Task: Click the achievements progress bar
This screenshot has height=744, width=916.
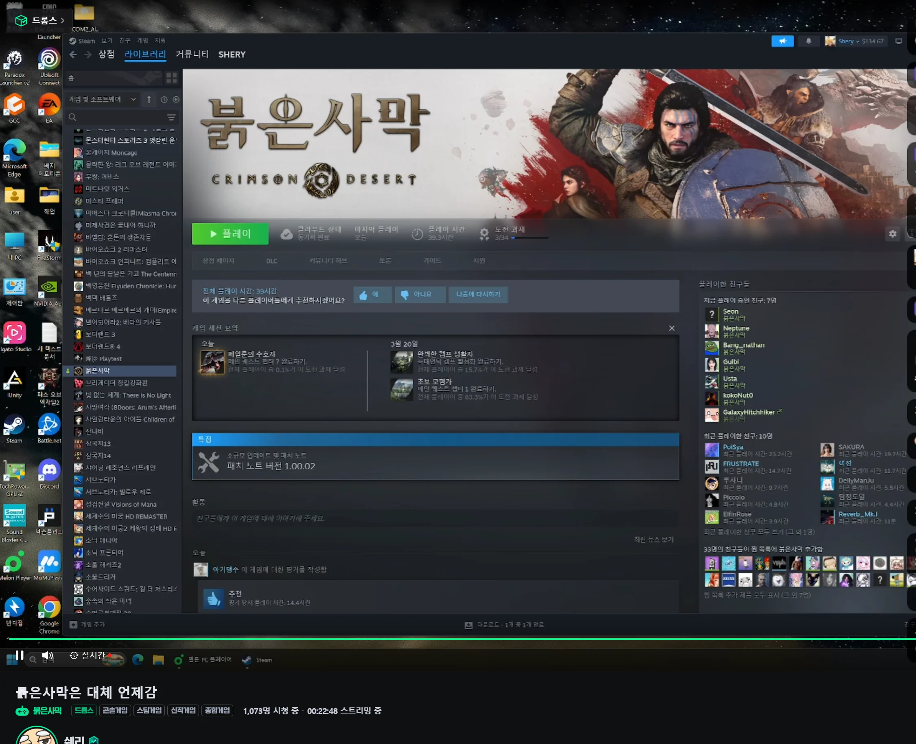Action: click(529, 237)
